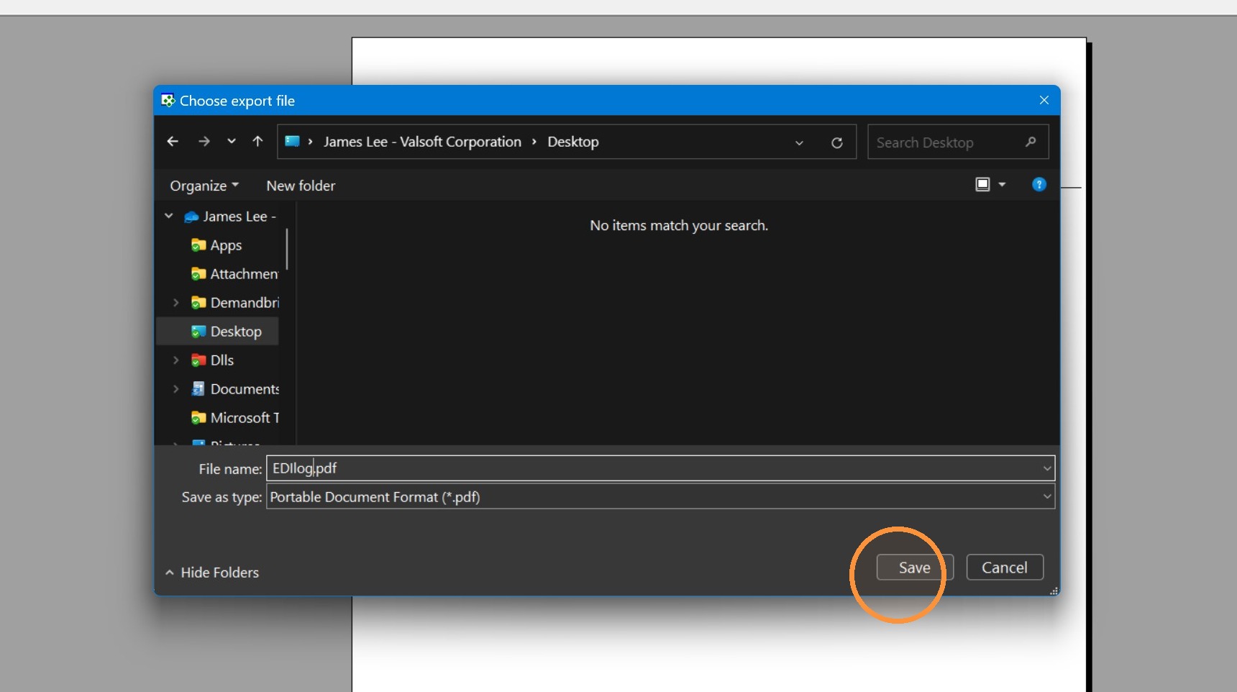Select James Lee OneDrive in tree
The height and width of the screenshot is (692, 1237).
(x=230, y=217)
